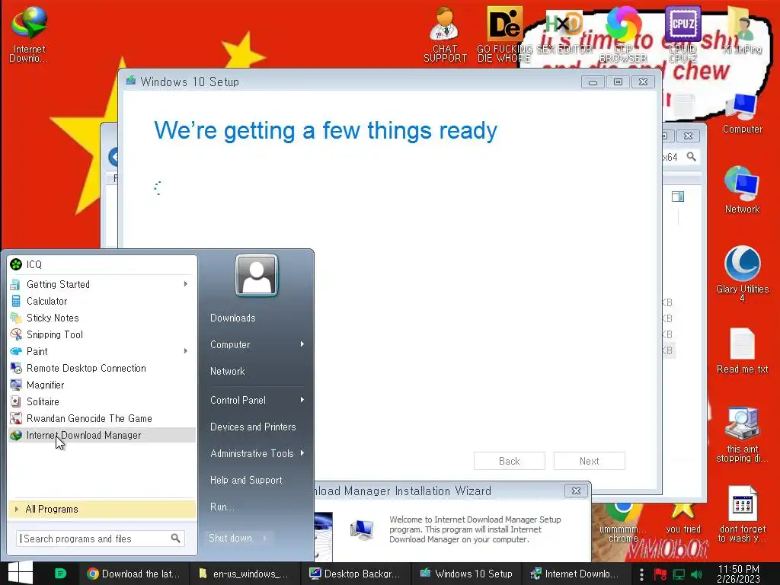Focus the Search programs and files box
The image size is (780, 585).
pyautogui.click(x=100, y=539)
